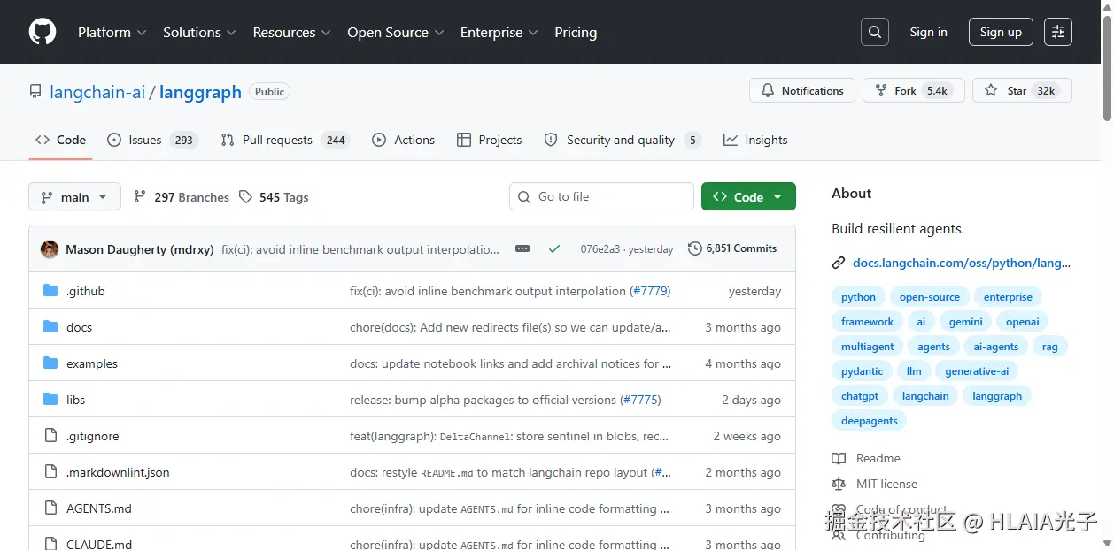Open the appearance settings icon next to Sign up
This screenshot has height=550, width=1114.
click(x=1058, y=32)
